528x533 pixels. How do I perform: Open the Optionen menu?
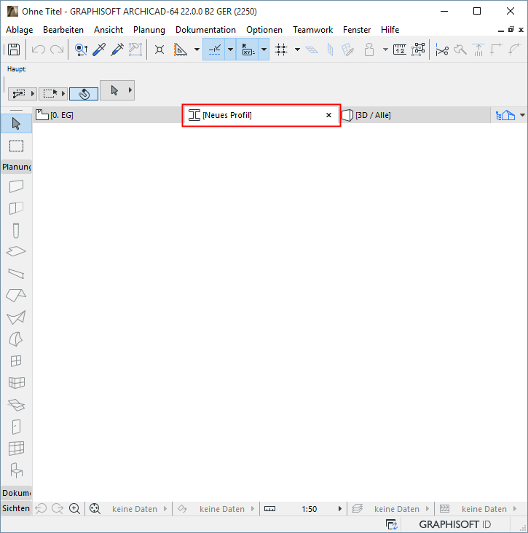(x=264, y=30)
